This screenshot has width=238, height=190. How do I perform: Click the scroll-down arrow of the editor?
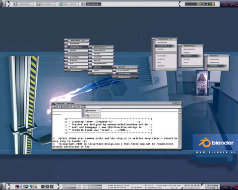(x=180, y=147)
